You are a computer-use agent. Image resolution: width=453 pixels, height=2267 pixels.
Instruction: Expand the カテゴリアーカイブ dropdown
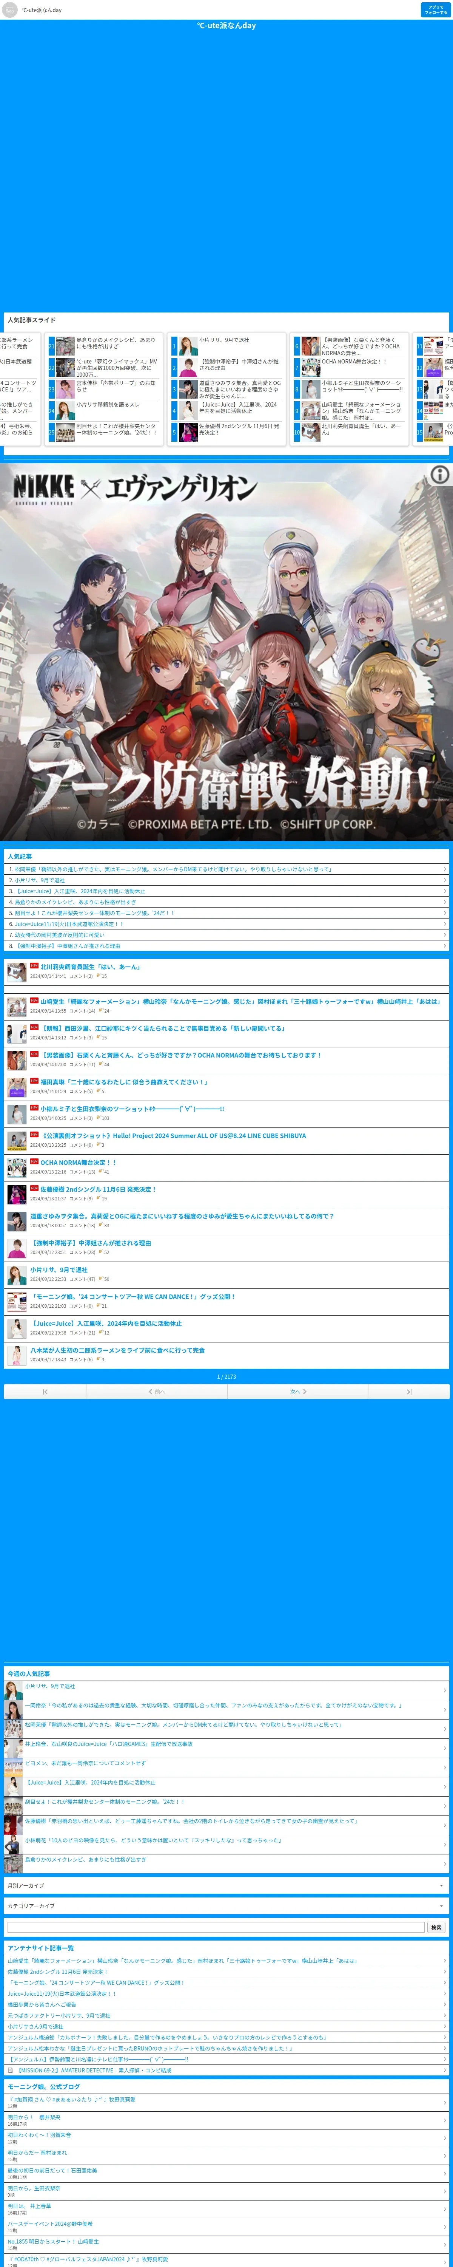[x=226, y=1906]
